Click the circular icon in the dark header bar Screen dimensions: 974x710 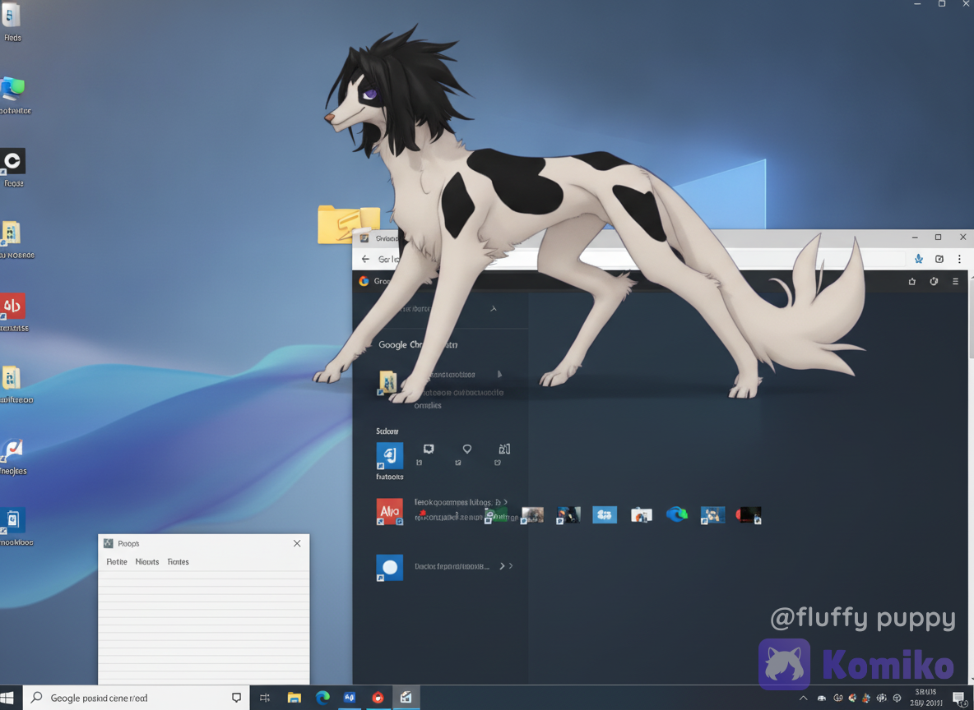[x=934, y=281]
